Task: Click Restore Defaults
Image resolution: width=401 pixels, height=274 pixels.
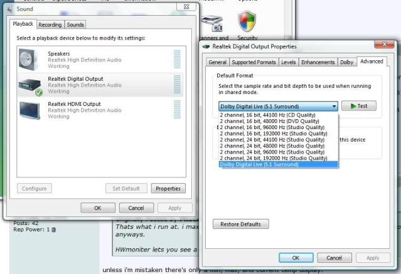Action: (x=240, y=224)
